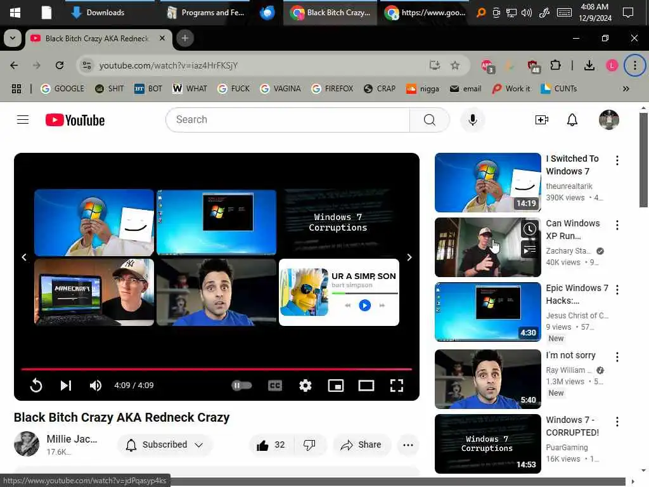Toggle closed captions CC button
This screenshot has height=487, width=649.
point(275,386)
